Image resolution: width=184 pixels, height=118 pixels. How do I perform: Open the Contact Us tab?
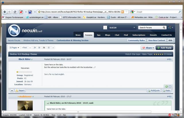tap(166, 35)
